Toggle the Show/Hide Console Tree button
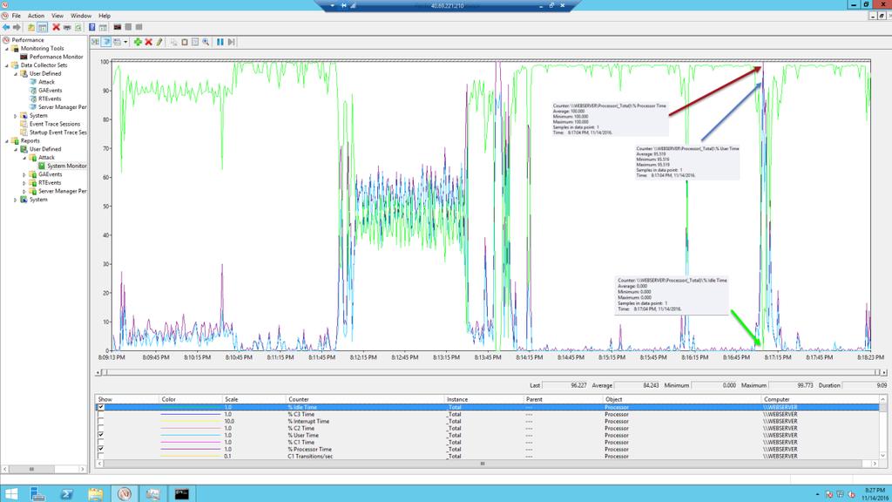The height and width of the screenshot is (502, 892). tap(42, 27)
